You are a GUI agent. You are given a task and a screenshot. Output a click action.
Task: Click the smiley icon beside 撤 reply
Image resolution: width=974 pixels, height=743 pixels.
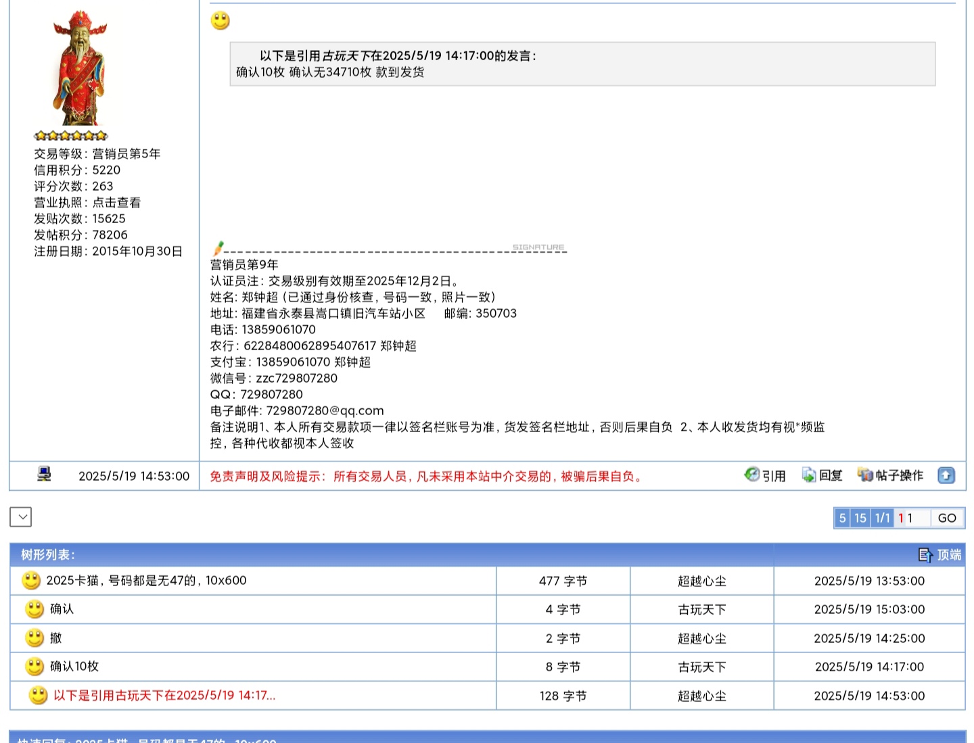(x=34, y=638)
